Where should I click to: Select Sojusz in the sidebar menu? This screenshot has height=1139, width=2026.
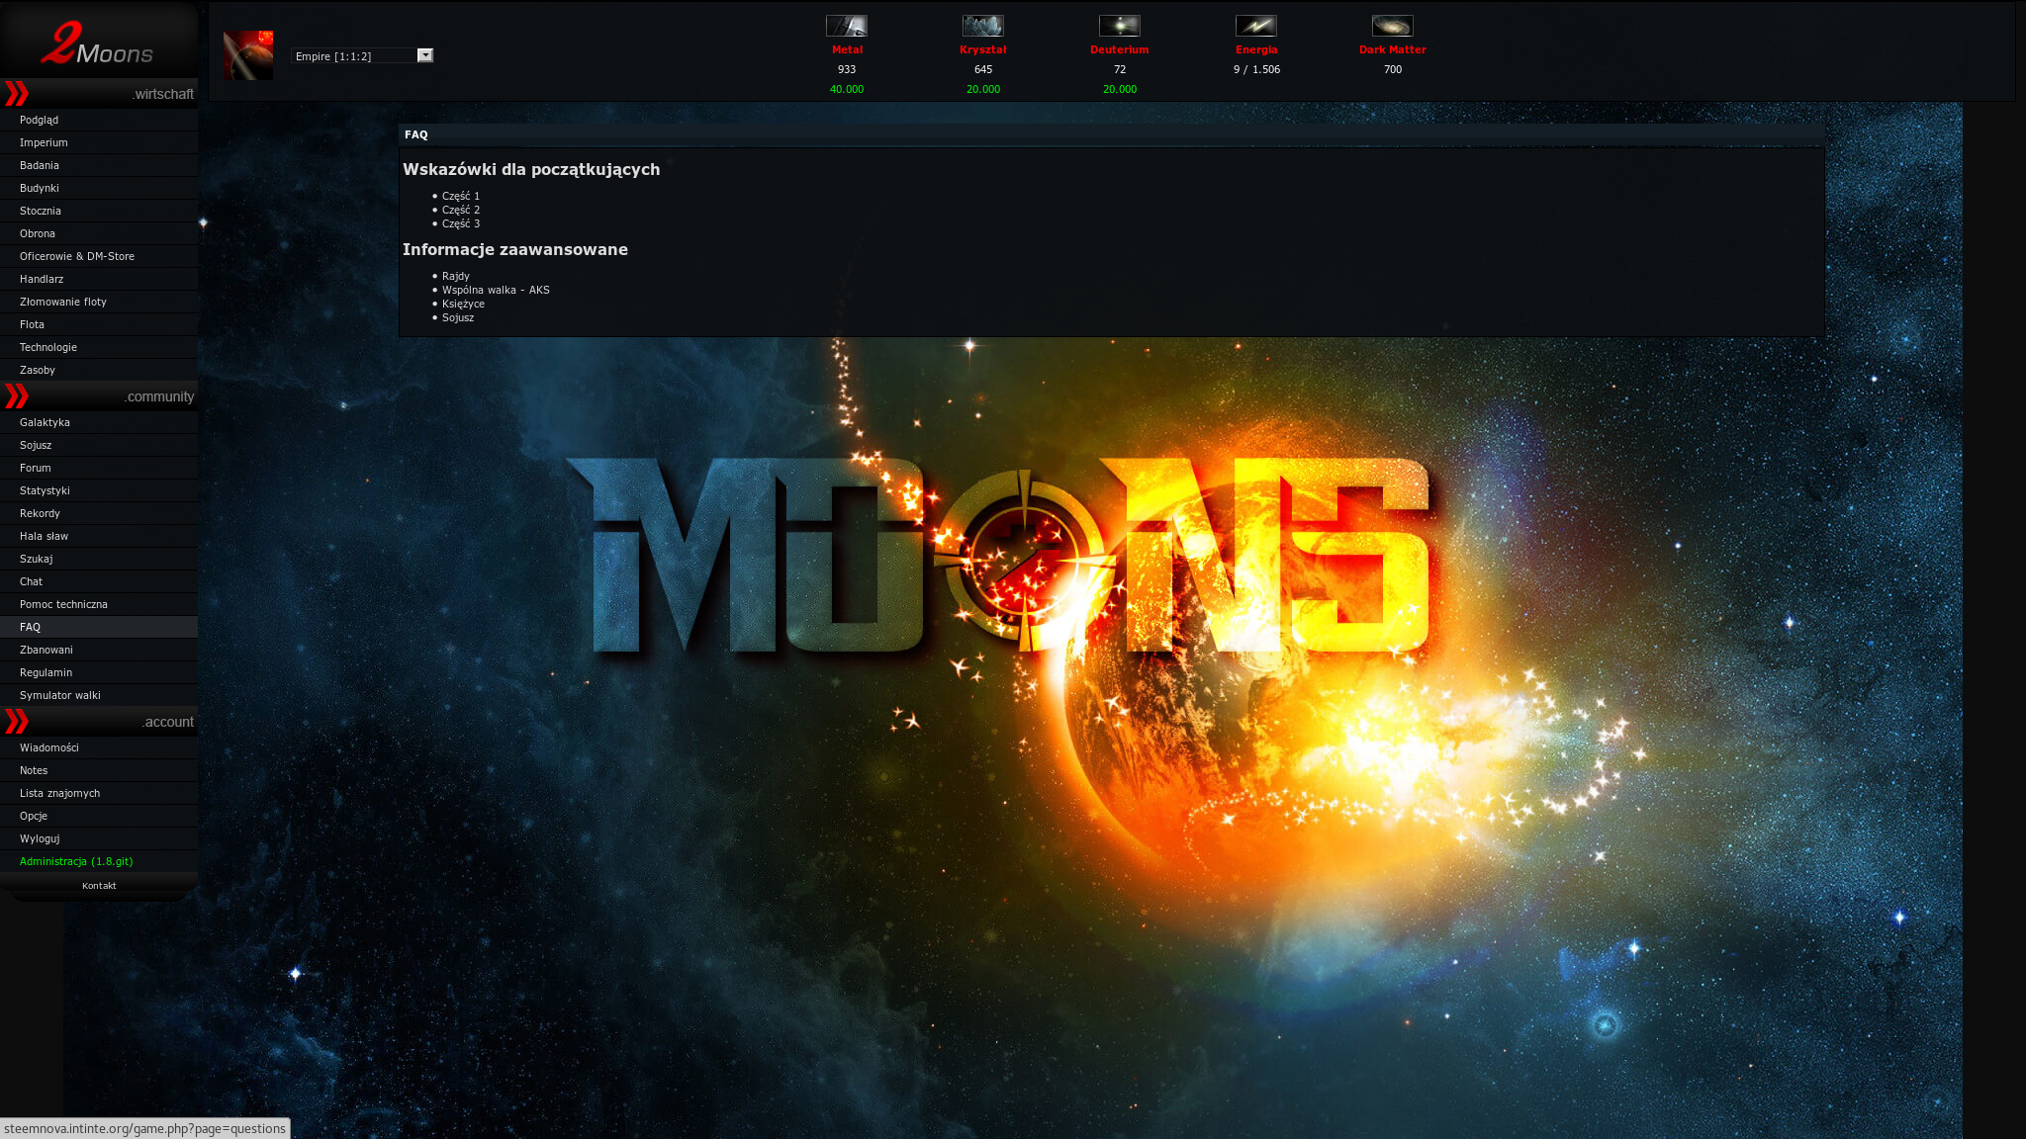pyautogui.click(x=99, y=445)
